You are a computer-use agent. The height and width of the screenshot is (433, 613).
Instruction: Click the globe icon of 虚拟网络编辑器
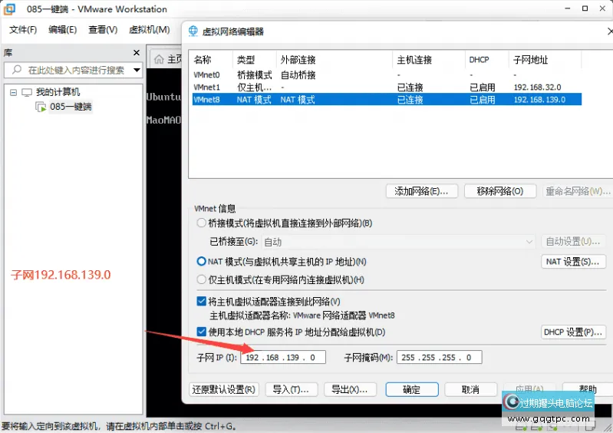[193, 31]
